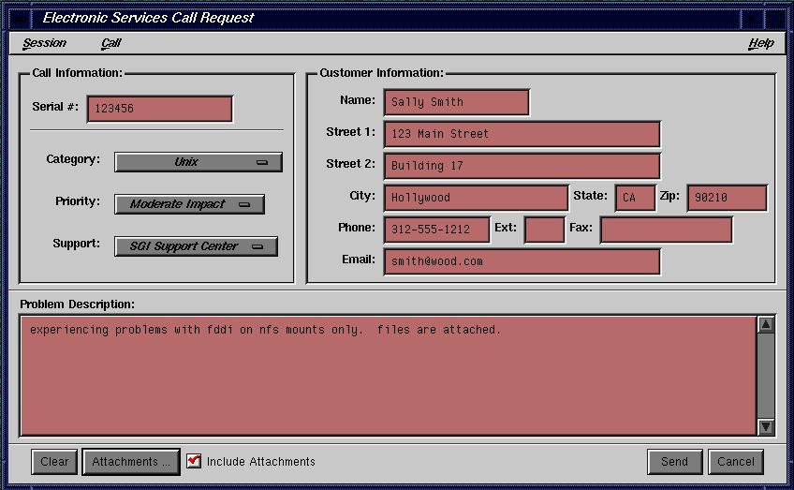
Task: Select the Email input field
Action: coord(522,261)
